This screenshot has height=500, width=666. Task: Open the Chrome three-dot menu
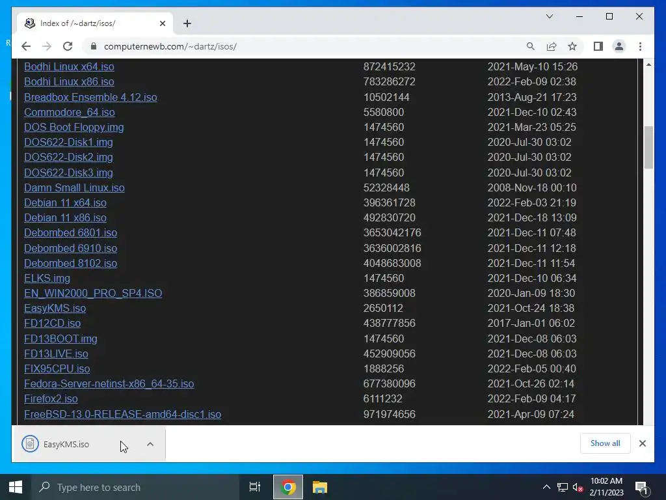point(640,46)
